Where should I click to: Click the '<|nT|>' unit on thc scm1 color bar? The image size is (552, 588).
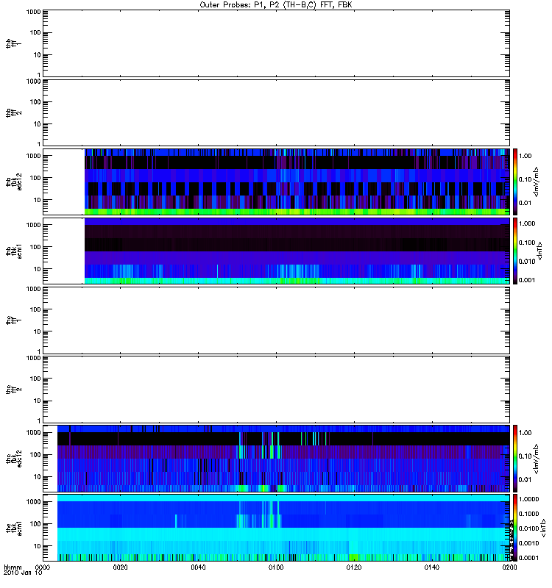(x=543, y=528)
